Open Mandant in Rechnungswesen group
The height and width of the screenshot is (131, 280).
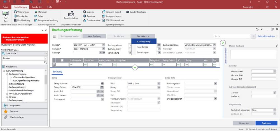[40, 12]
